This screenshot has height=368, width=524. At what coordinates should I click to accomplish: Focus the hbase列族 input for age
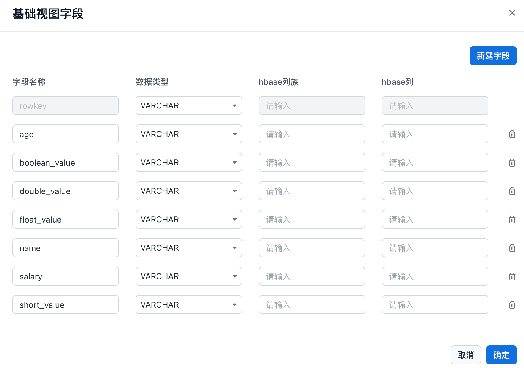[x=312, y=134]
